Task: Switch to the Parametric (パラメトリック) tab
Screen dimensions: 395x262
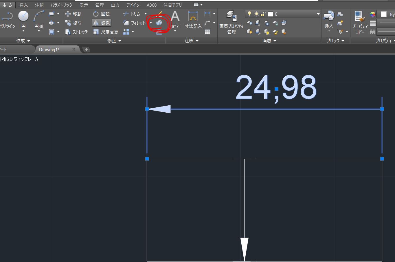Action: [x=61, y=5]
